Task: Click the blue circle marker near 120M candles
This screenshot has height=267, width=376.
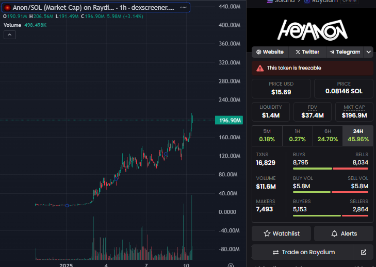Action: point(166,154)
